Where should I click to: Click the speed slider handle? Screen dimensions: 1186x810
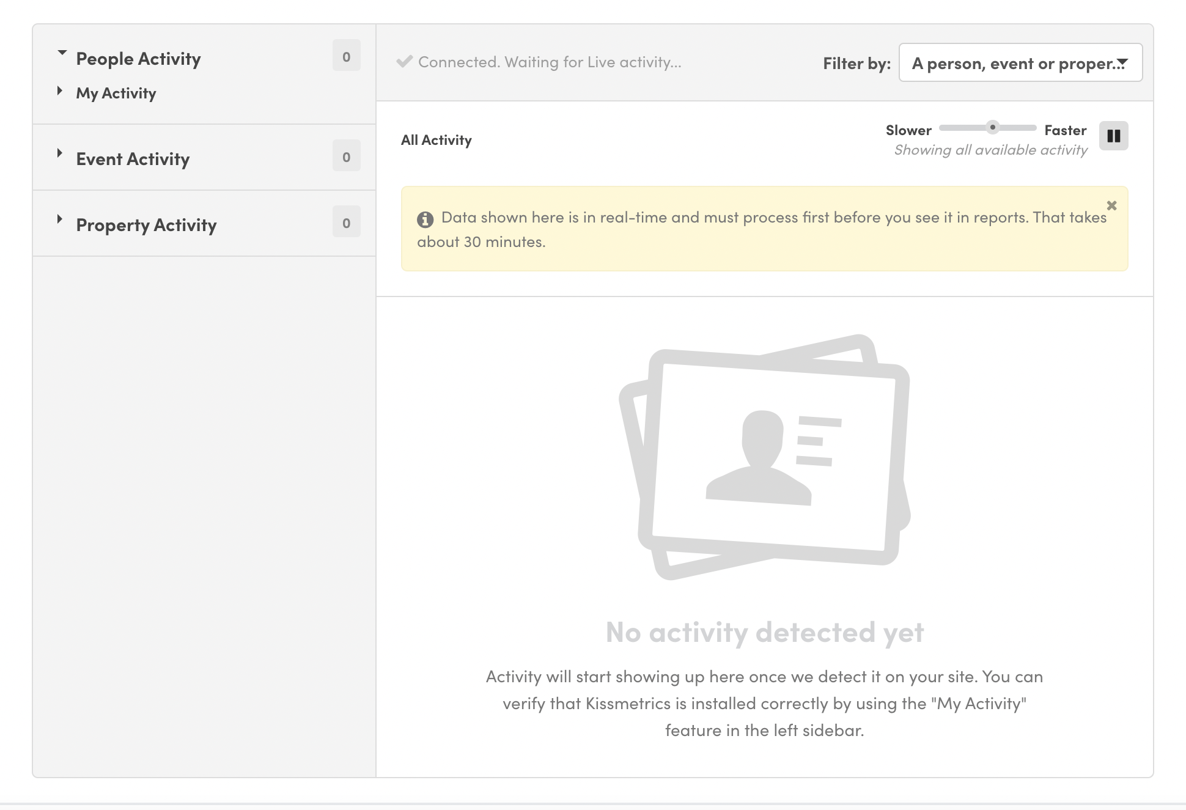[x=992, y=128]
